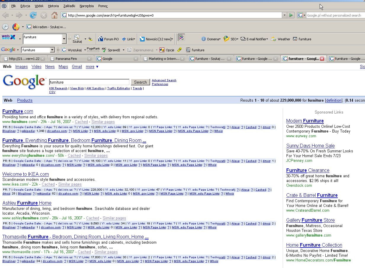The width and height of the screenshot is (365, 268).
Task: Click the furniture find button after Weather
Action: [x=302, y=39]
